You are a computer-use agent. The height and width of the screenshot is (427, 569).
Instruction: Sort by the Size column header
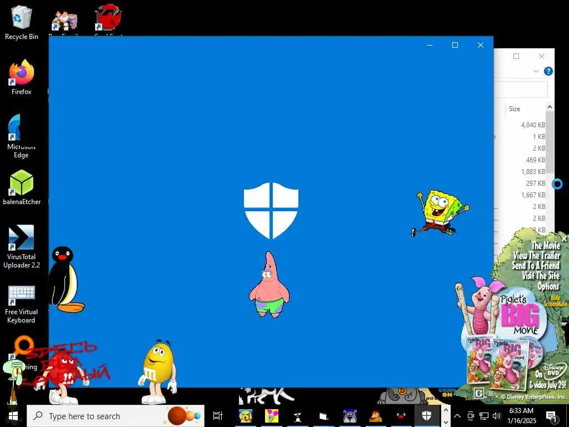click(515, 109)
